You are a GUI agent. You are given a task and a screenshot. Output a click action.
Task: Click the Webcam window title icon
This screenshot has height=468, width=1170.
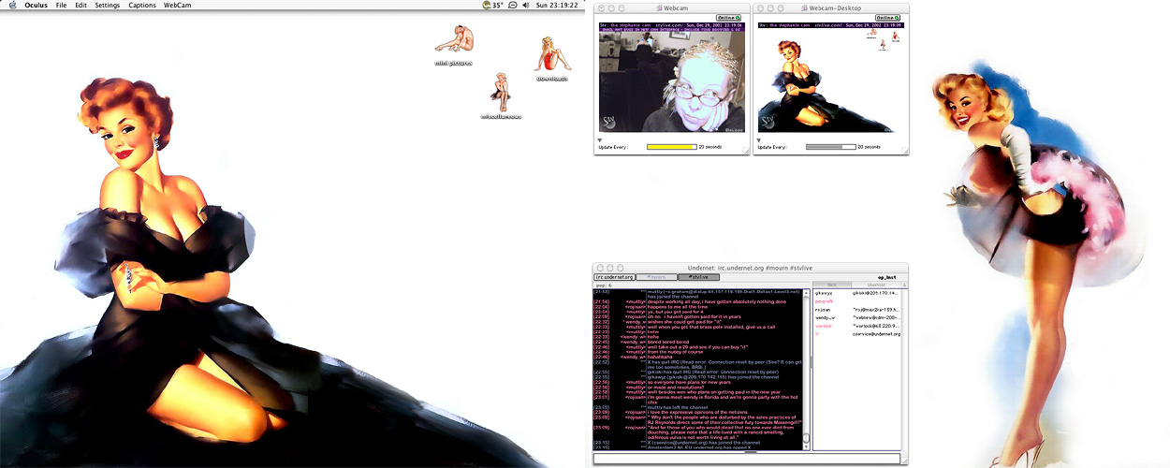click(x=659, y=7)
